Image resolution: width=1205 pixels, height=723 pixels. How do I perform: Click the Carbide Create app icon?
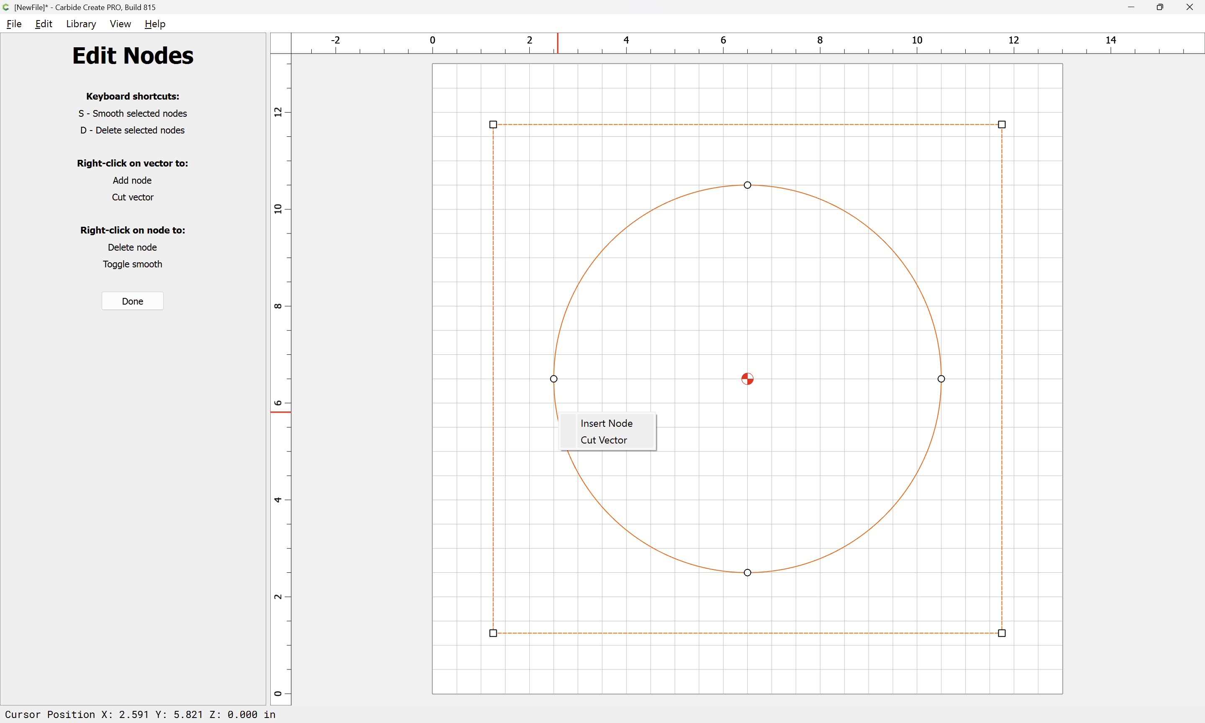(x=6, y=7)
